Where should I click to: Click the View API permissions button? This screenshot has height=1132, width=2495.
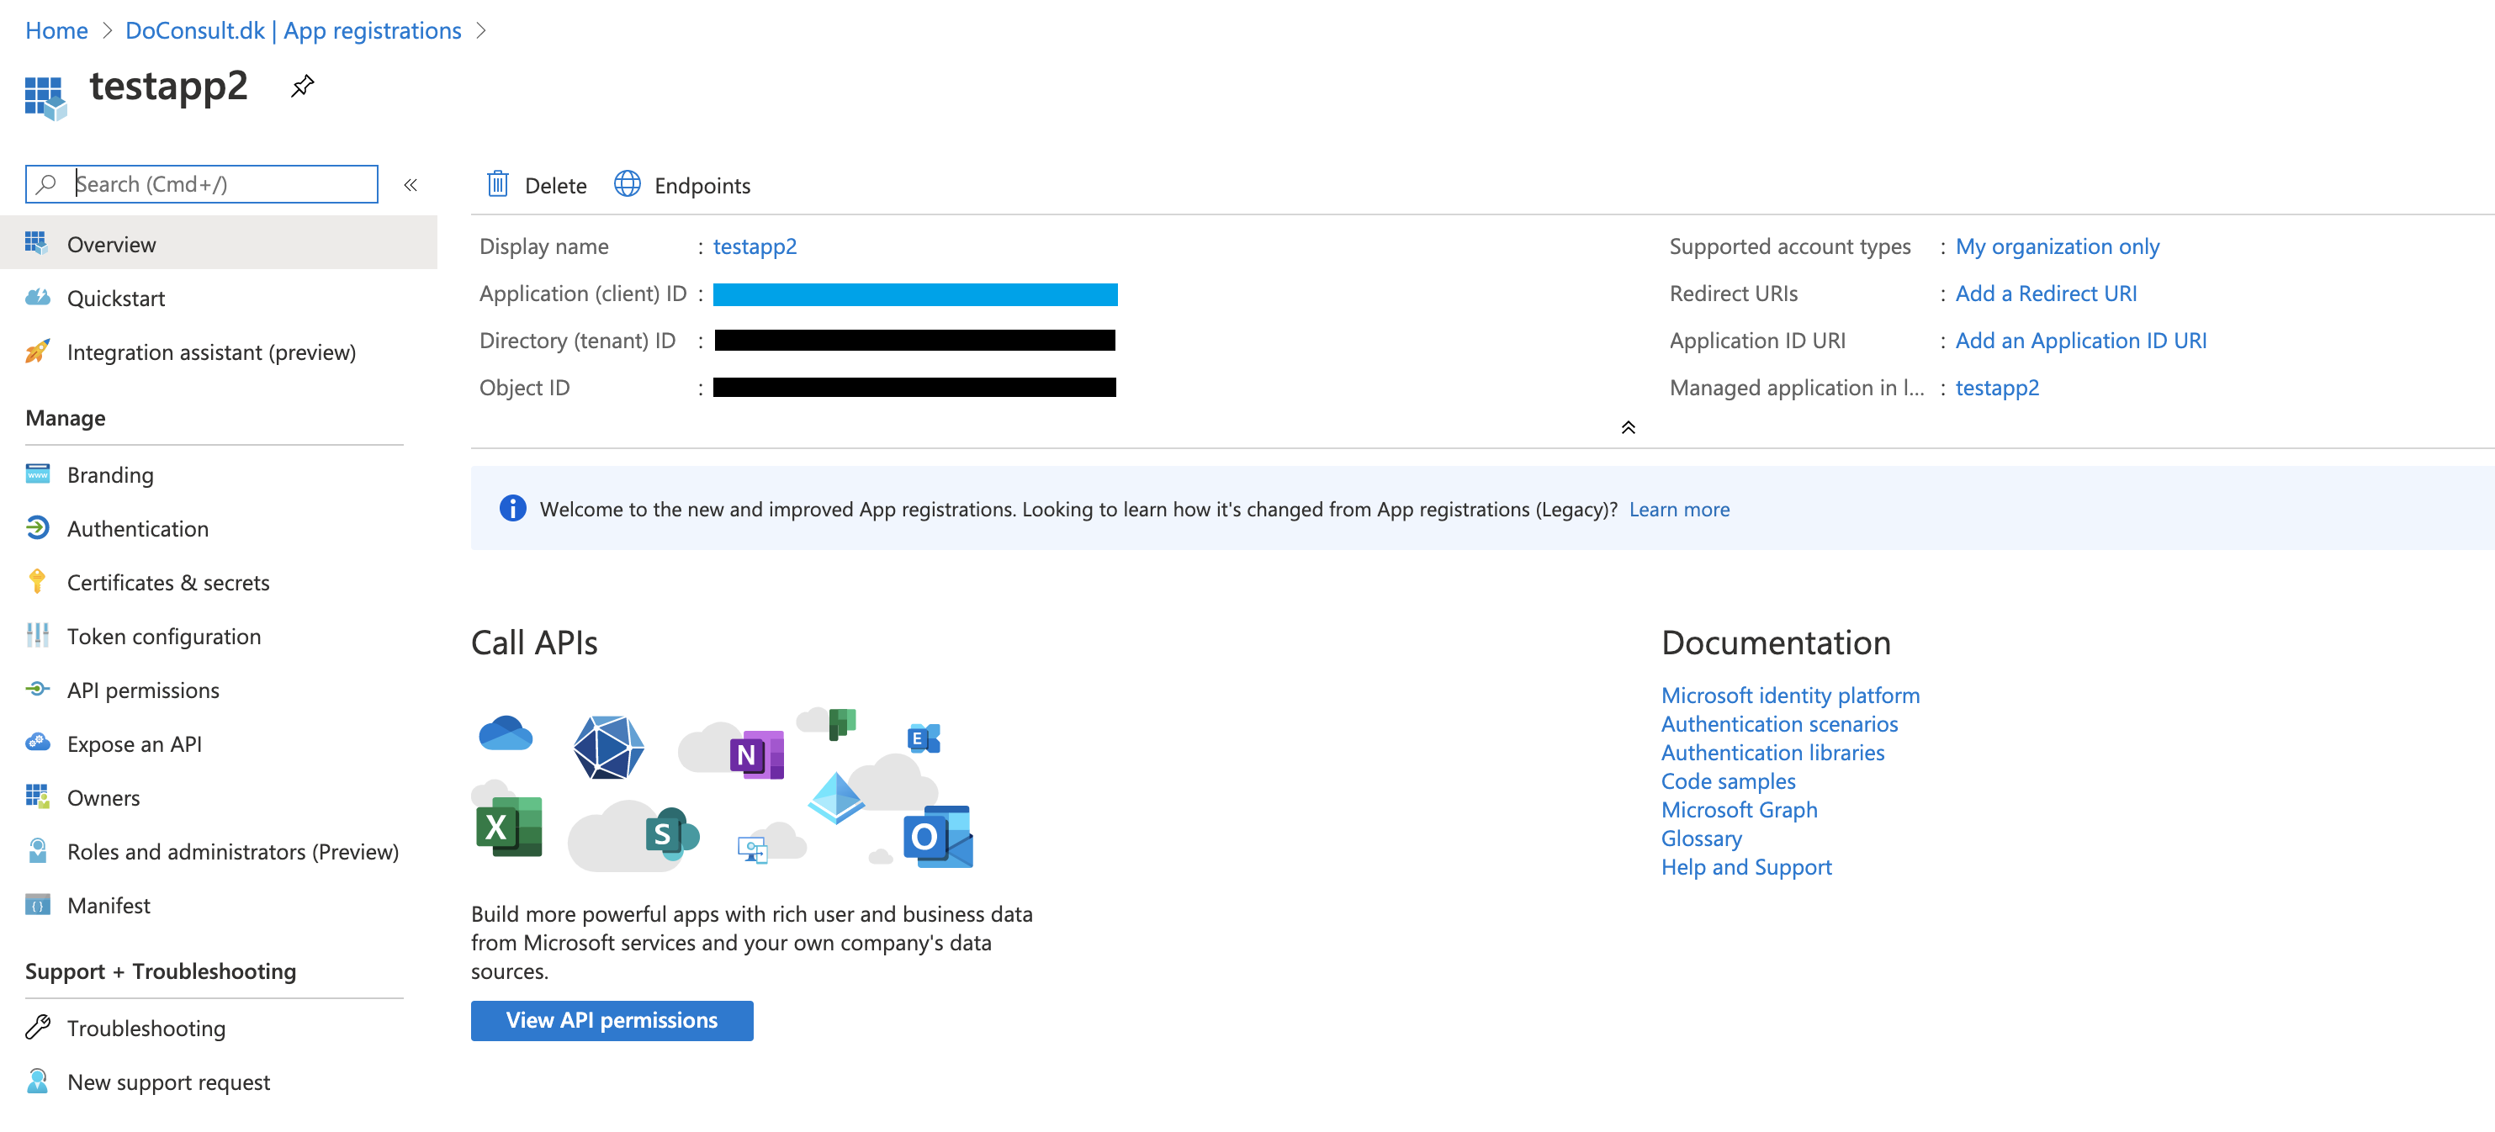pyautogui.click(x=612, y=1019)
